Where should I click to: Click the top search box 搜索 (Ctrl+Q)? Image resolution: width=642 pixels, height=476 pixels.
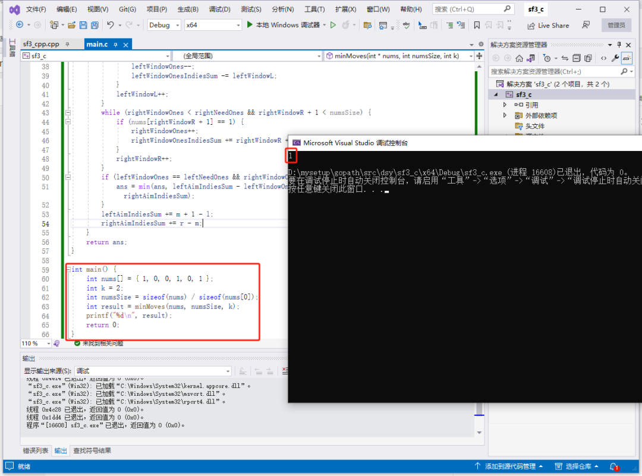(472, 9)
